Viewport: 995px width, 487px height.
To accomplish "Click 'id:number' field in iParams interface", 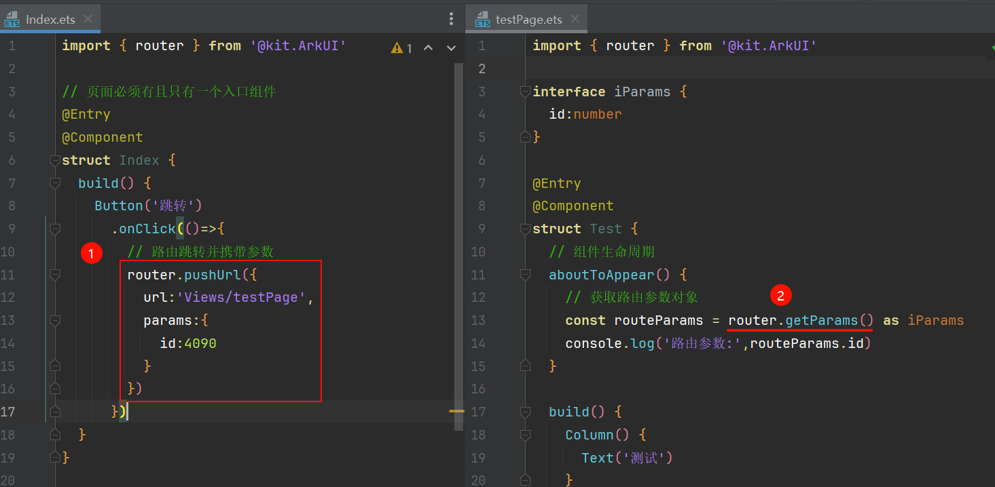I will click(585, 115).
